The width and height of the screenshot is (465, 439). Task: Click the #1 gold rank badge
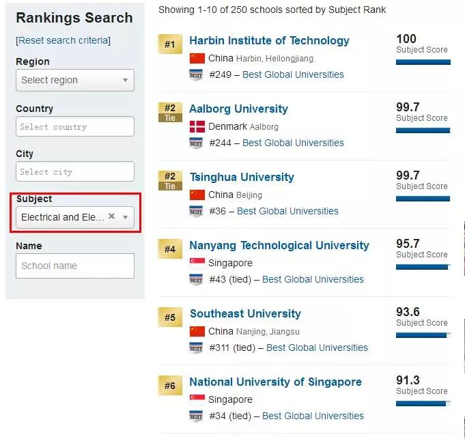point(170,44)
